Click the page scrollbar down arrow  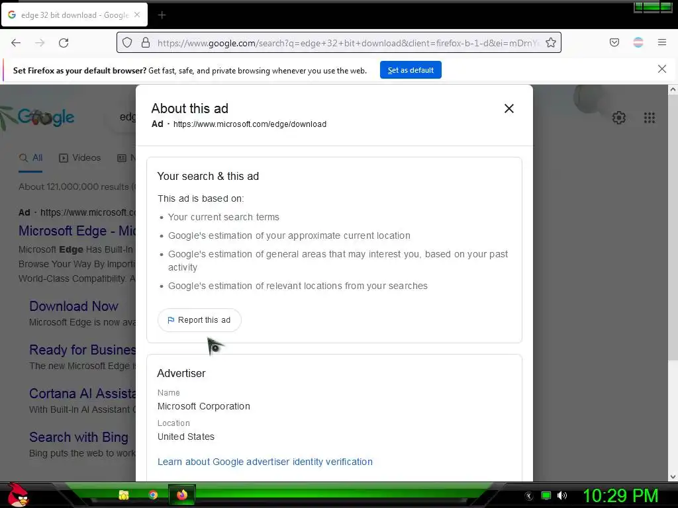[673, 477]
